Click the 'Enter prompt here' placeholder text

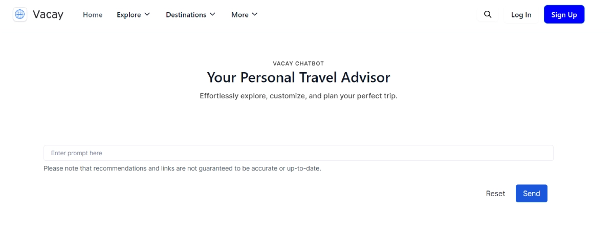click(77, 153)
